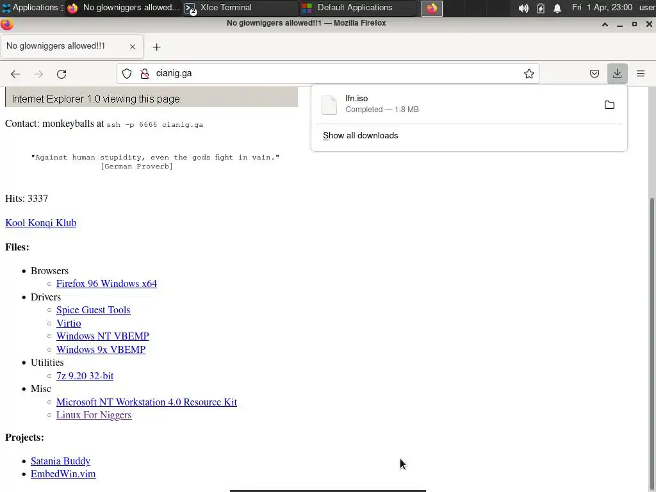The height and width of the screenshot is (492, 656).
Task: Download 7z 9.20 32-bit
Action: tap(85, 376)
